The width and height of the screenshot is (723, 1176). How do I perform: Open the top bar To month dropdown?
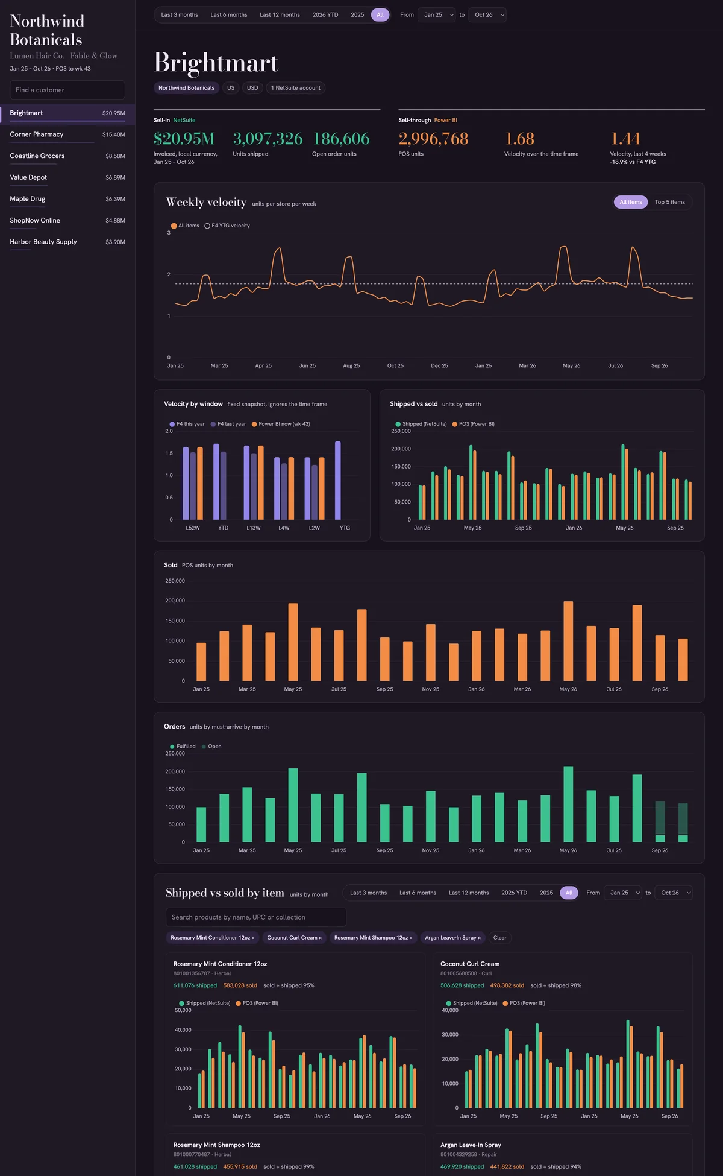487,15
